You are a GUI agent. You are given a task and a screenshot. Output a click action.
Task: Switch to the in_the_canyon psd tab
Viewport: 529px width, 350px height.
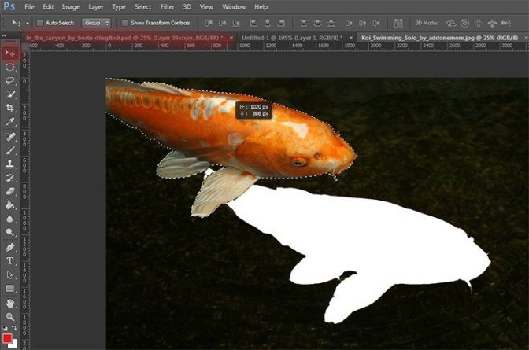(x=124, y=38)
